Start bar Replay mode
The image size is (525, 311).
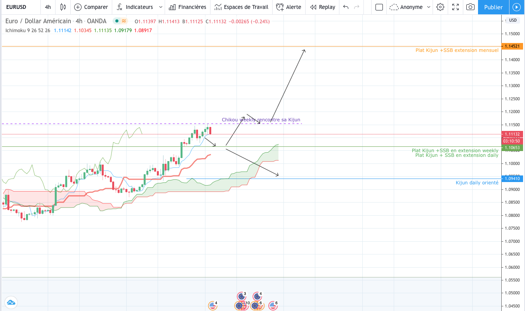(x=323, y=7)
